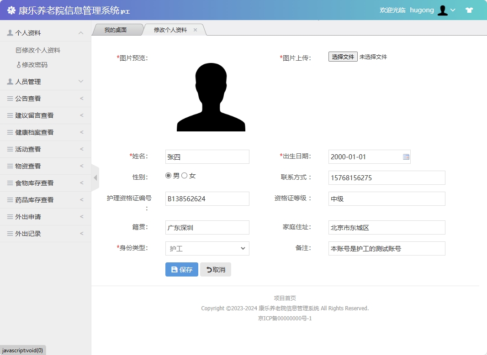Click the 外出申请 sidebar icon
487x355 pixels.
9,217
